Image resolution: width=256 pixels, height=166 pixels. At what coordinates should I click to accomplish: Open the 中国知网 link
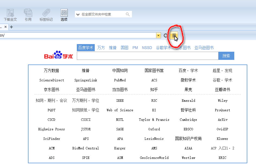(120, 70)
